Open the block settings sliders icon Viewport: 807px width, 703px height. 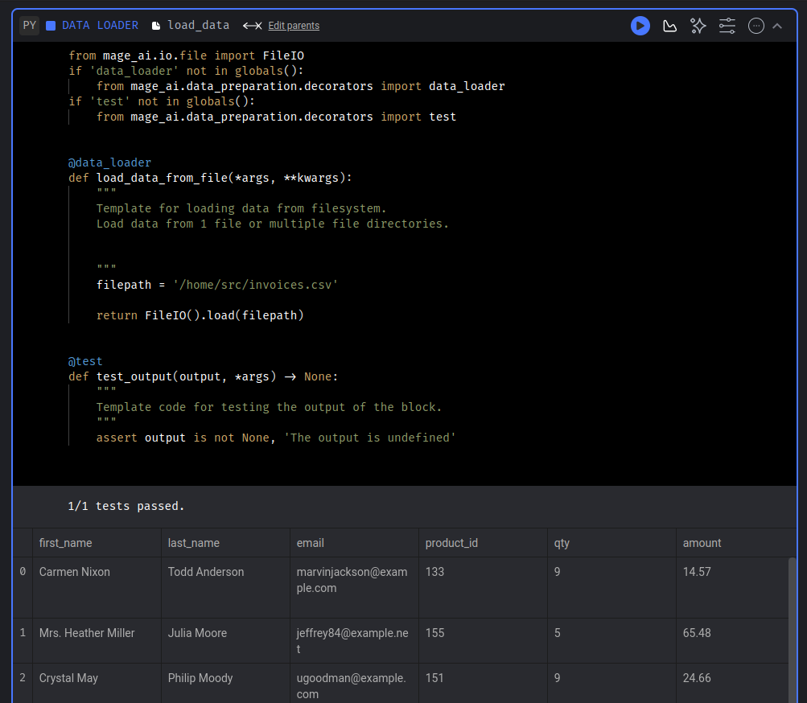pyautogui.click(x=727, y=25)
